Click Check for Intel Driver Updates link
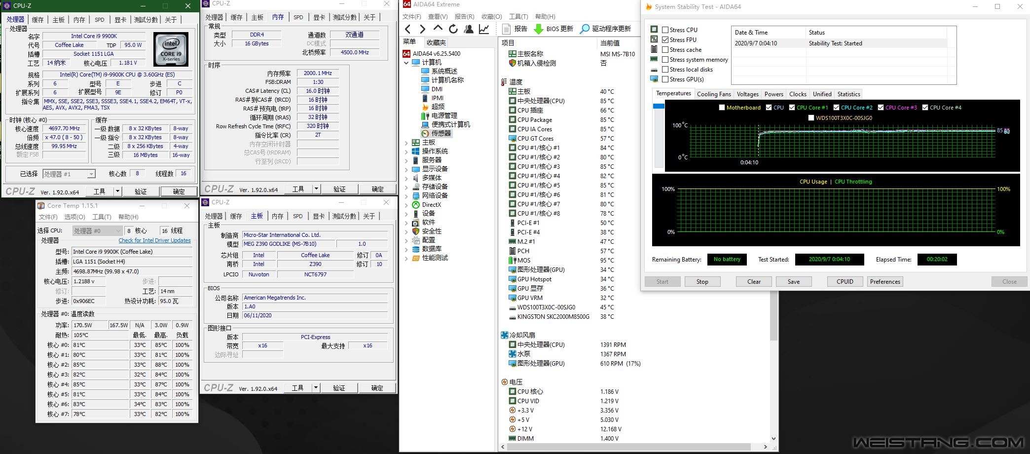The width and height of the screenshot is (1030, 454). tap(154, 240)
